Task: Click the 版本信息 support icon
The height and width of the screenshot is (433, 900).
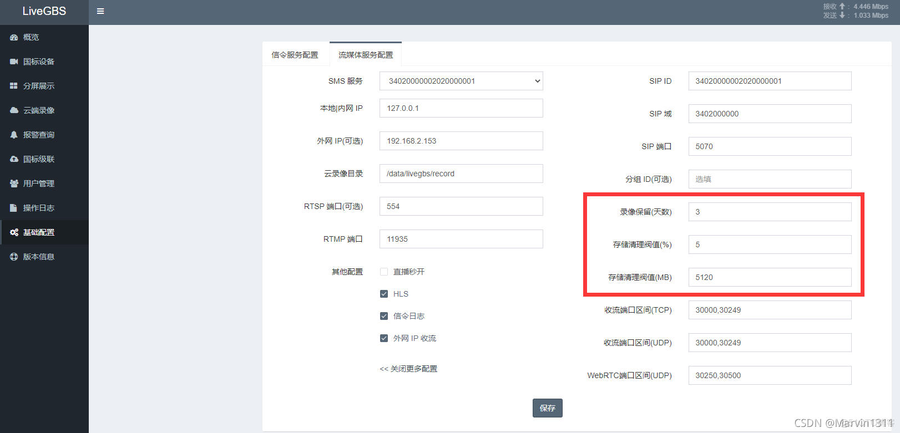Action: point(14,257)
